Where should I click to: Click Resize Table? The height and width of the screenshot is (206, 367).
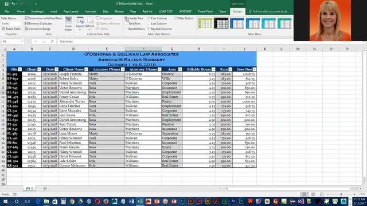point(11,29)
